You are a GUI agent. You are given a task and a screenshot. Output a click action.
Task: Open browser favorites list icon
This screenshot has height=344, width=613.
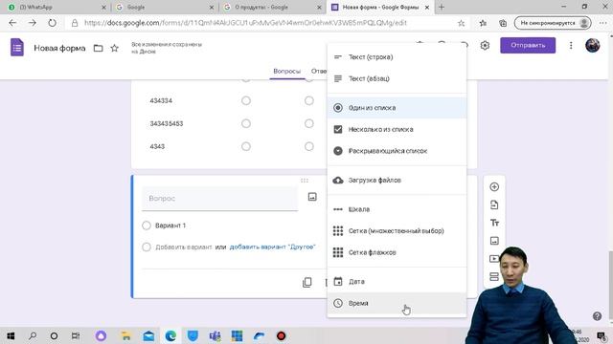click(x=483, y=23)
